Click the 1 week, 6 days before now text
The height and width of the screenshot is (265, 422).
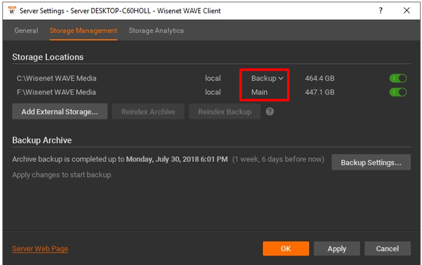pos(278,159)
